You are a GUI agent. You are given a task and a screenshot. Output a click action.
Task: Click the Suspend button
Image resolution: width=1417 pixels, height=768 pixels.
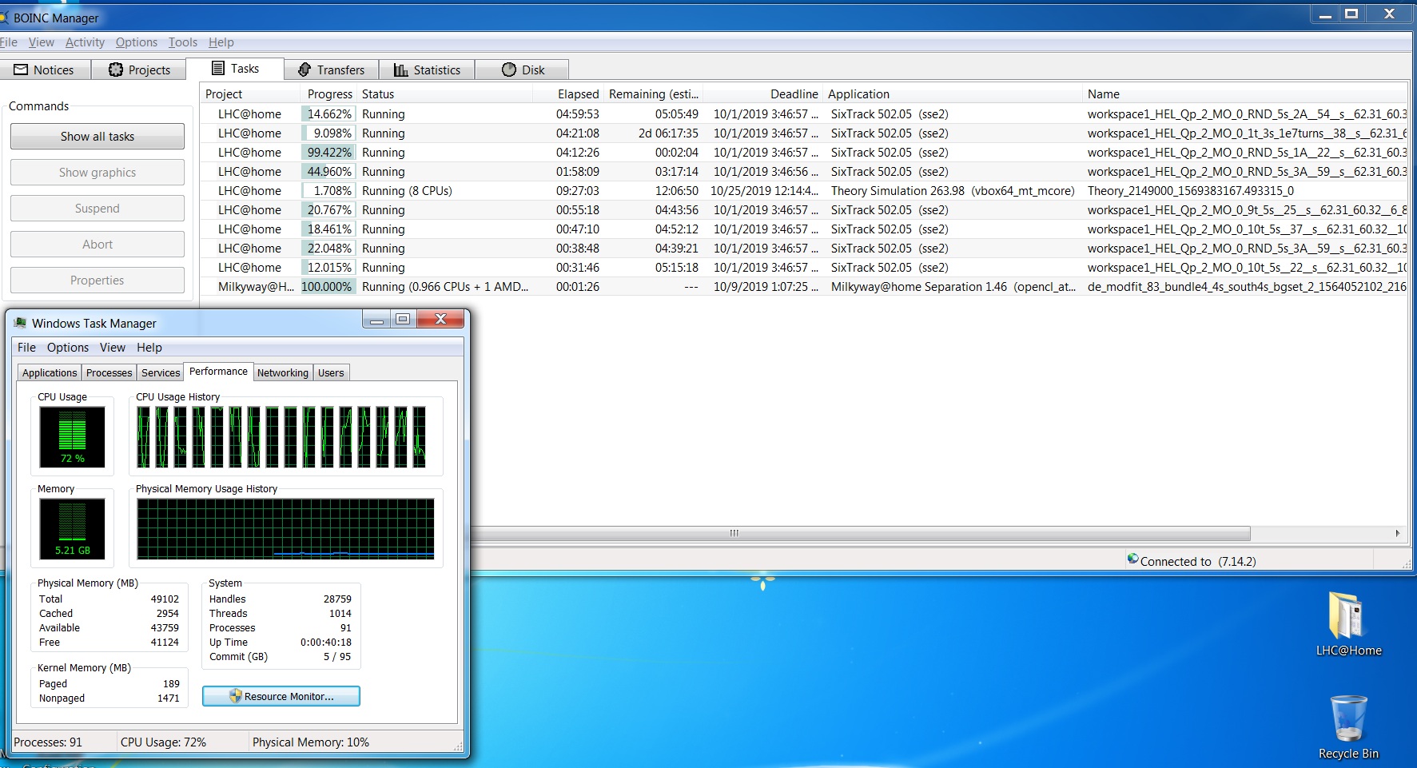click(98, 209)
